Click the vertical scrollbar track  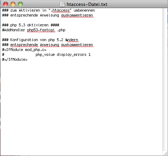tap(165, 79)
